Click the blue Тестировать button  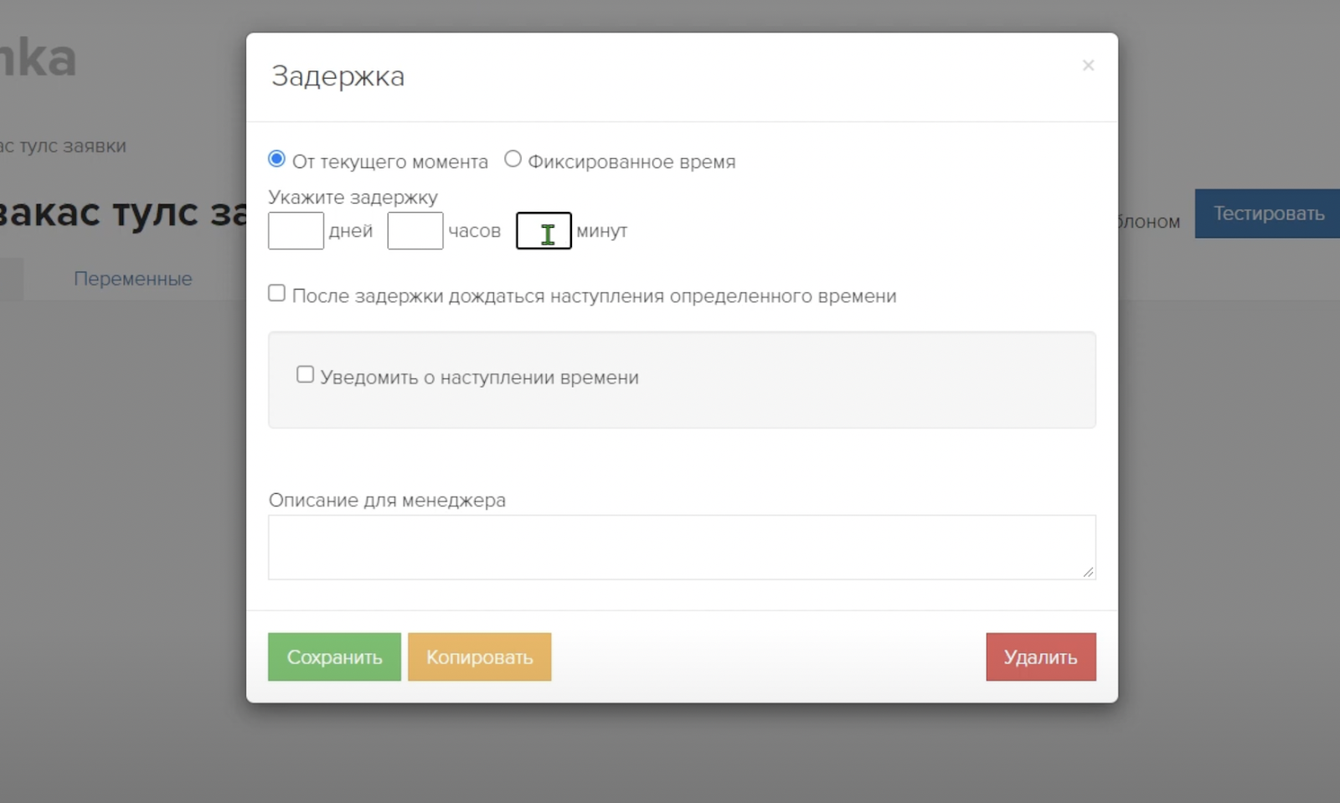pos(1268,214)
